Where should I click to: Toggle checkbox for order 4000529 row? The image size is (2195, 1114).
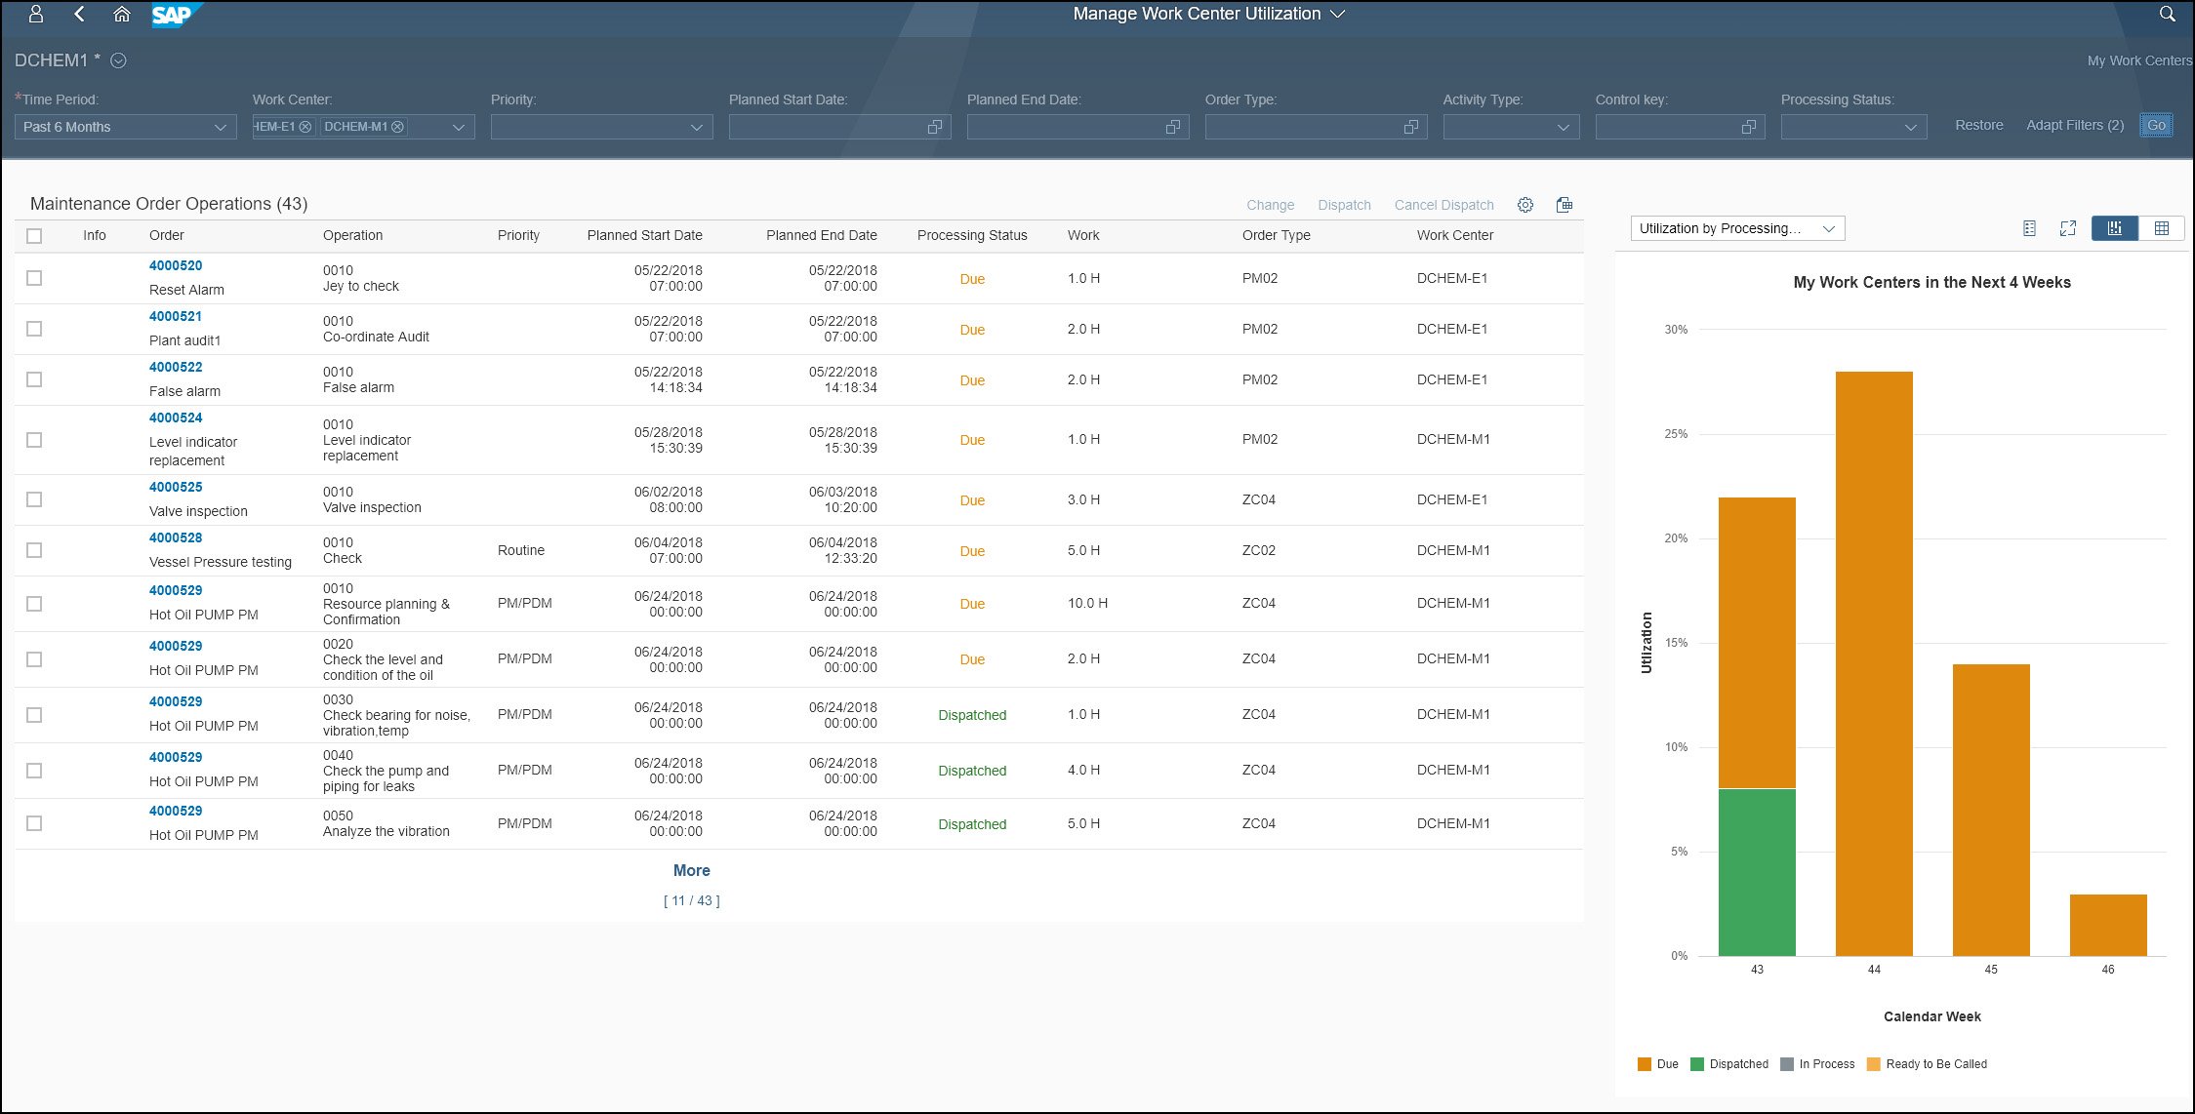[38, 604]
